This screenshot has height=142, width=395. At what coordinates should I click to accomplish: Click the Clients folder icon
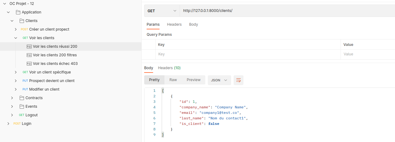pyautogui.click(x=22, y=21)
